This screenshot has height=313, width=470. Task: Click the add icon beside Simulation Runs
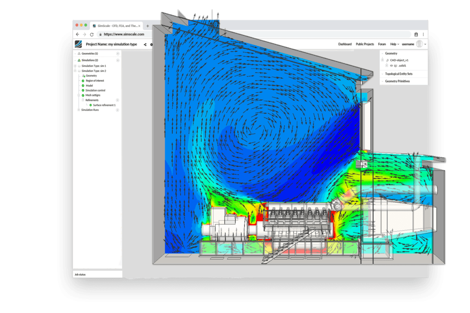pos(117,110)
